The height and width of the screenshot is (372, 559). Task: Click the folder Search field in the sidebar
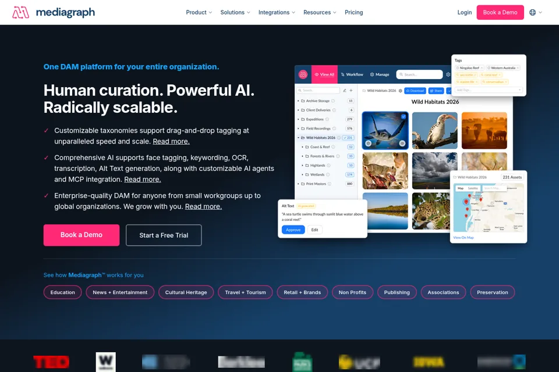(x=319, y=91)
